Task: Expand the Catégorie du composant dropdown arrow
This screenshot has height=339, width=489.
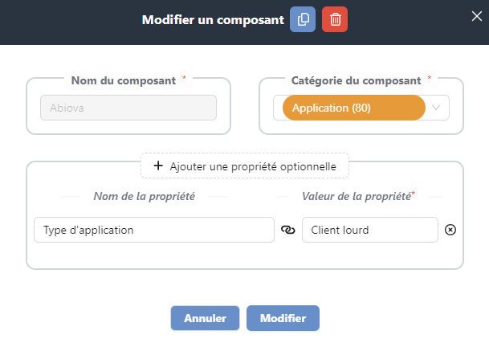Action: pyautogui.click(x=437, y=108)
